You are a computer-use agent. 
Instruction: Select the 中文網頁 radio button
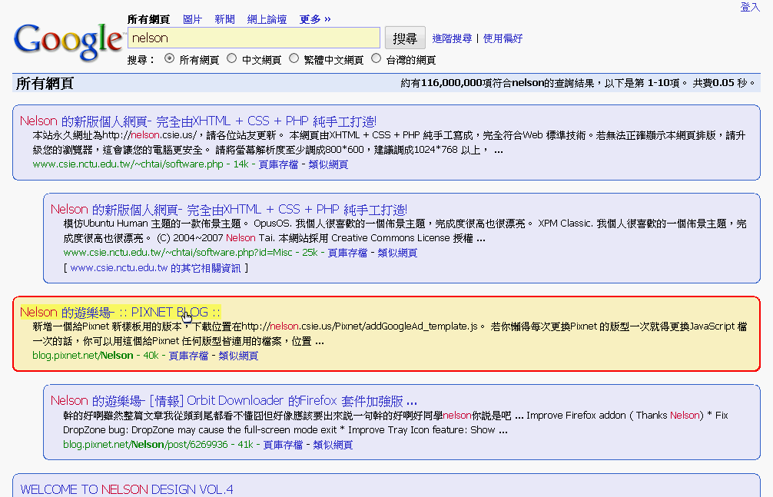[x=231, y=57]
